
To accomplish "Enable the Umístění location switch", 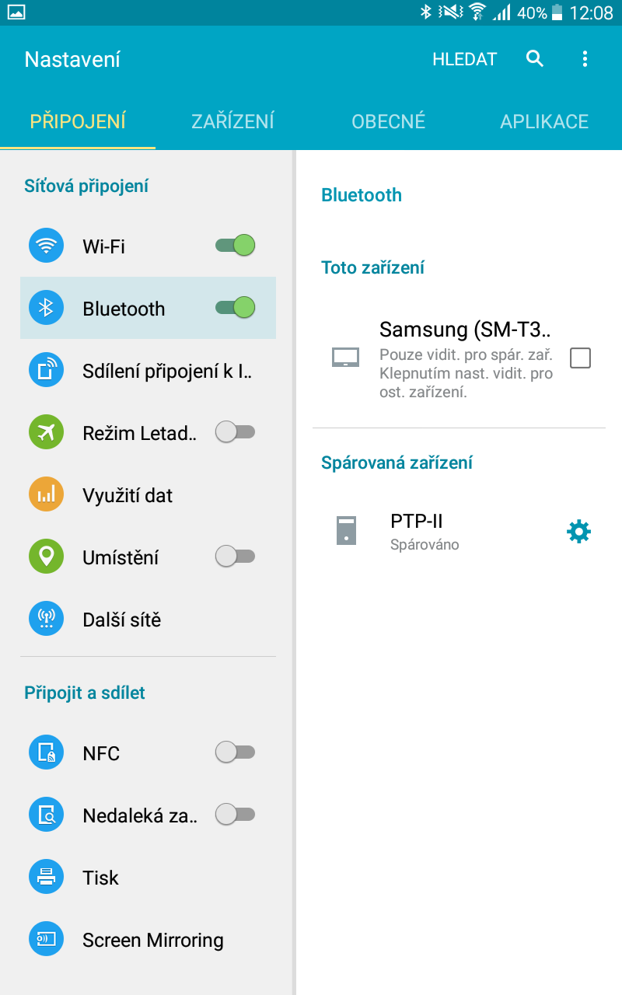I will point(235,557).
